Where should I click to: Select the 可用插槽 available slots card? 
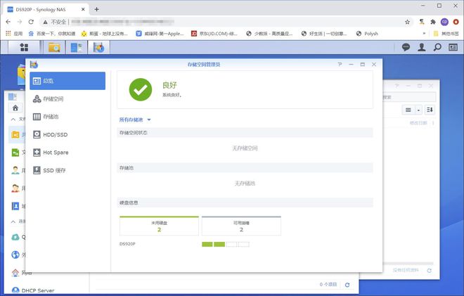(241, 226)
